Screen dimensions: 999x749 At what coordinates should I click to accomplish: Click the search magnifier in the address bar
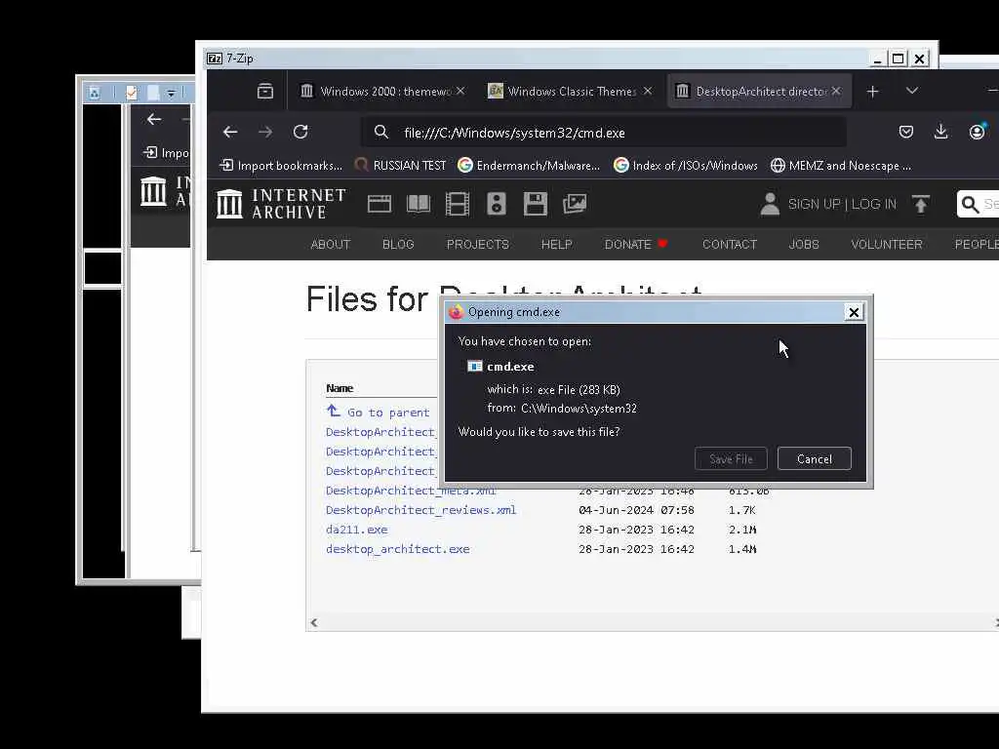(x=381, y=132)
